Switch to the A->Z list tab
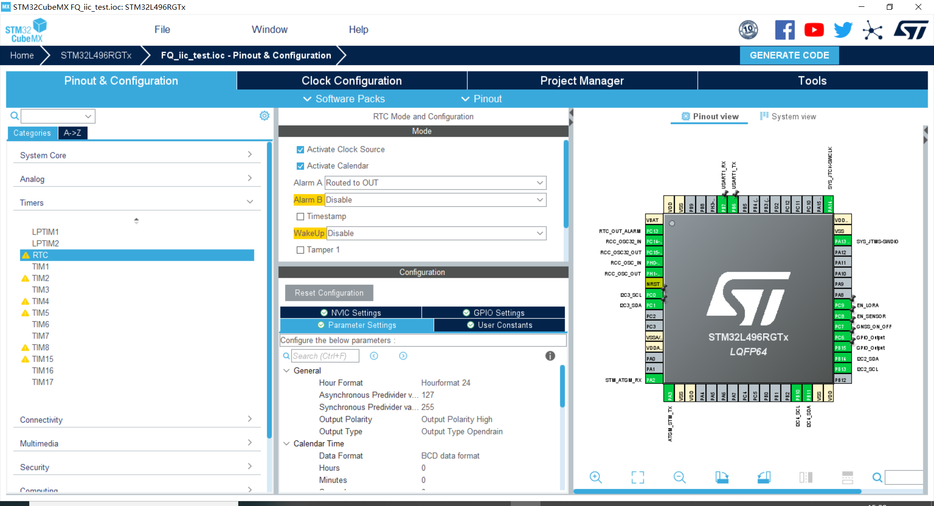This screenshot has height=506, width=934. (72, 133)
